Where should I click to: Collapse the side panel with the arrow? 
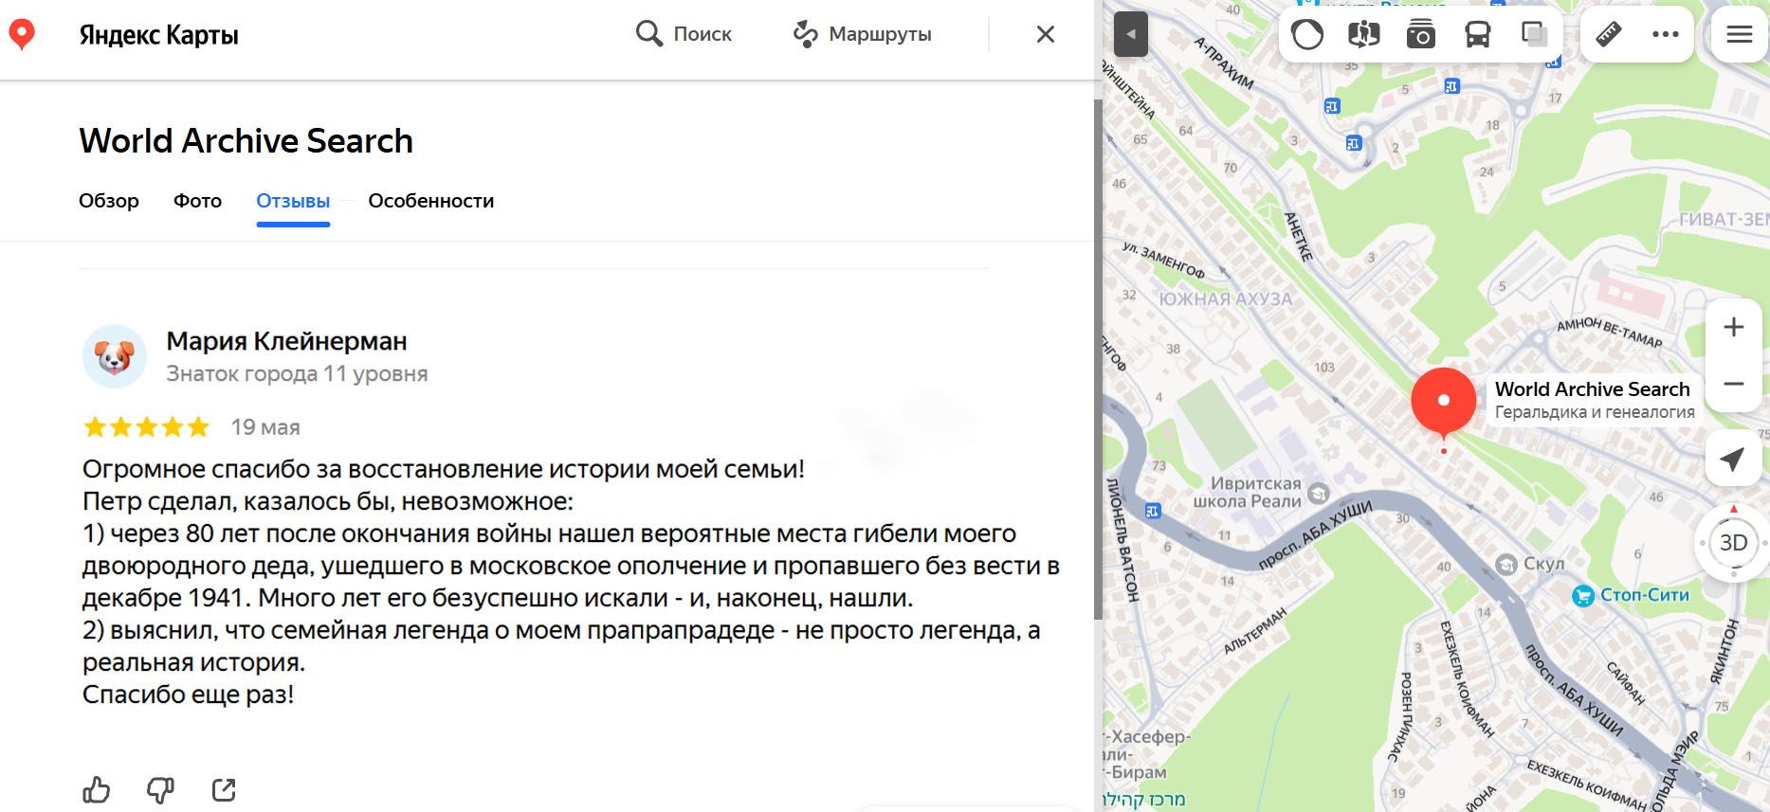pyautogui.click(x=1130, y=35)
